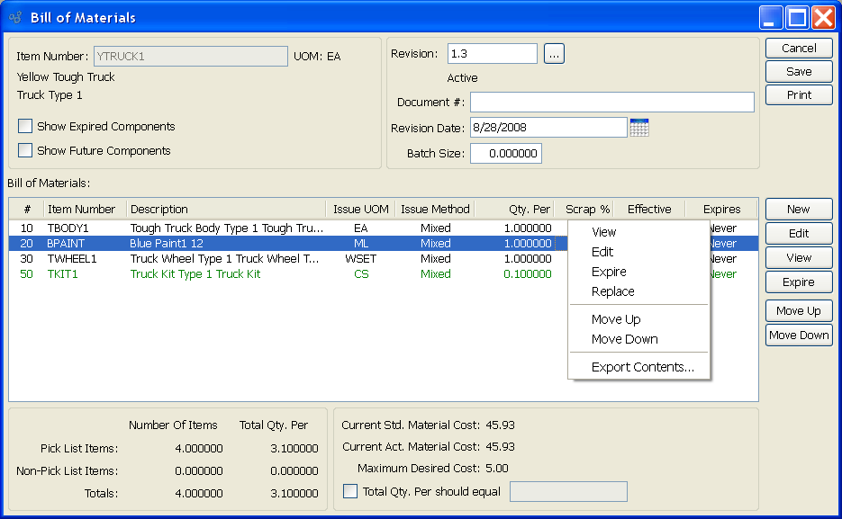Image resolution: width=842 pixels, height=519 pixels.
Task: Click the revision browse ellipsis button
Action: [553, 54]
